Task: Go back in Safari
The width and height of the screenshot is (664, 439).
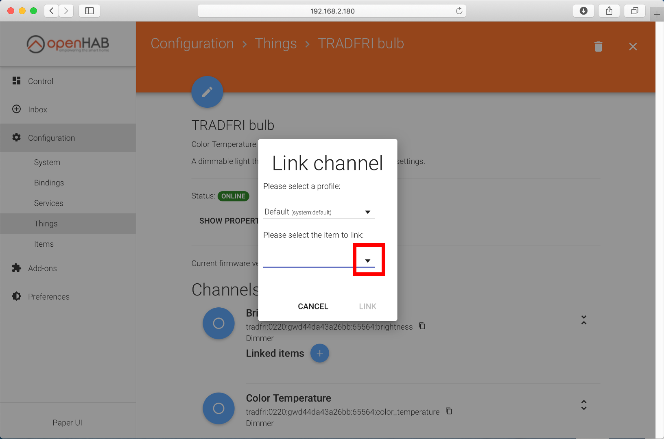Action: [x=51, y=11]
